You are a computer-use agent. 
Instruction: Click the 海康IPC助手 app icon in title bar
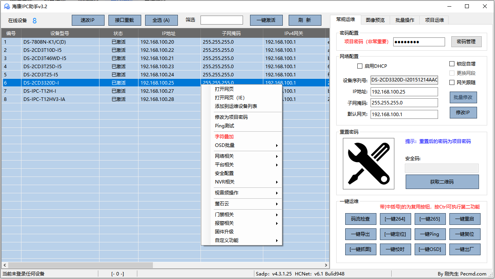pyautogui.click(x=7, y=6)
